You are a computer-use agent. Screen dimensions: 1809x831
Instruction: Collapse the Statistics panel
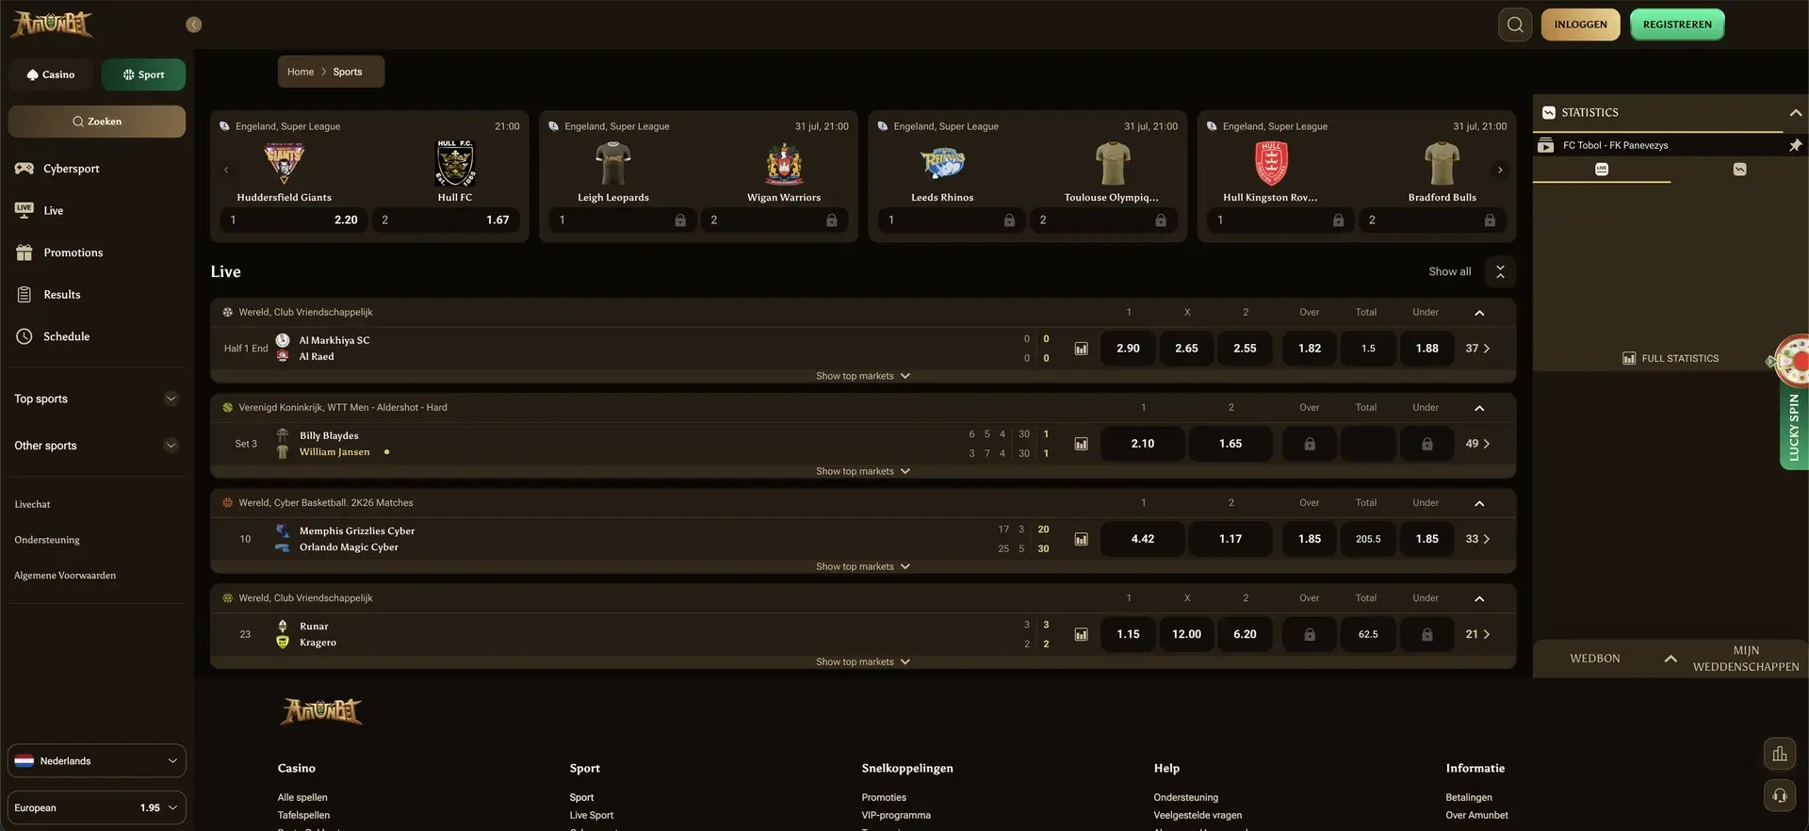1796,113
